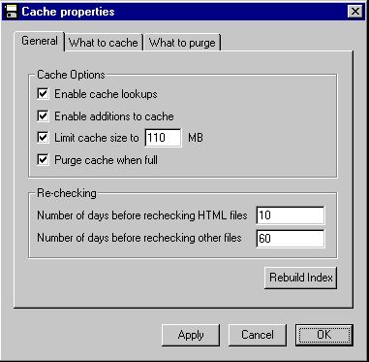This screenshot has height=362, width=369.
Task: Click the Cache properties title bar text
Action: 68,12
